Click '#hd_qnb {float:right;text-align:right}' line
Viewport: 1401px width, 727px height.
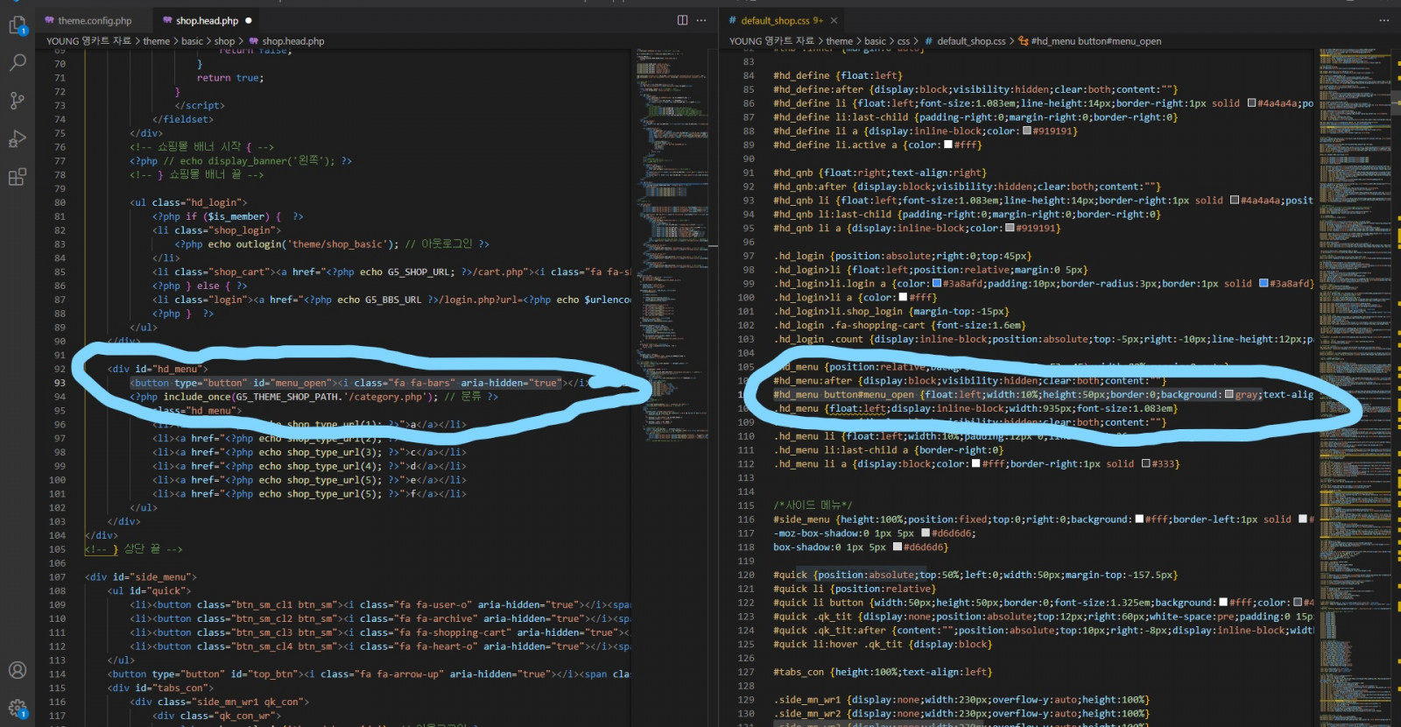point(880,173)
